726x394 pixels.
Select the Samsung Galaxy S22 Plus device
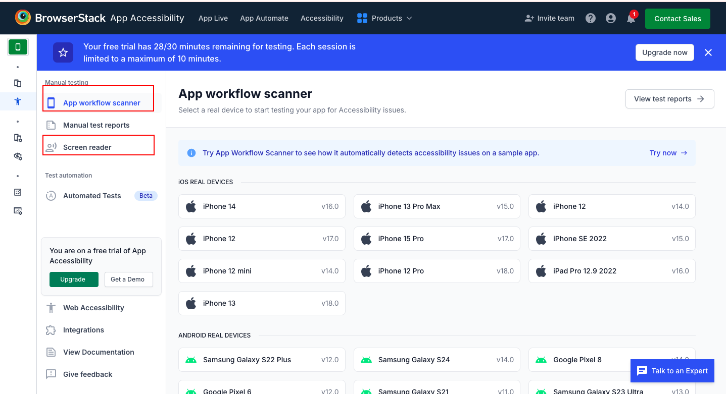(x=262, y=360)
